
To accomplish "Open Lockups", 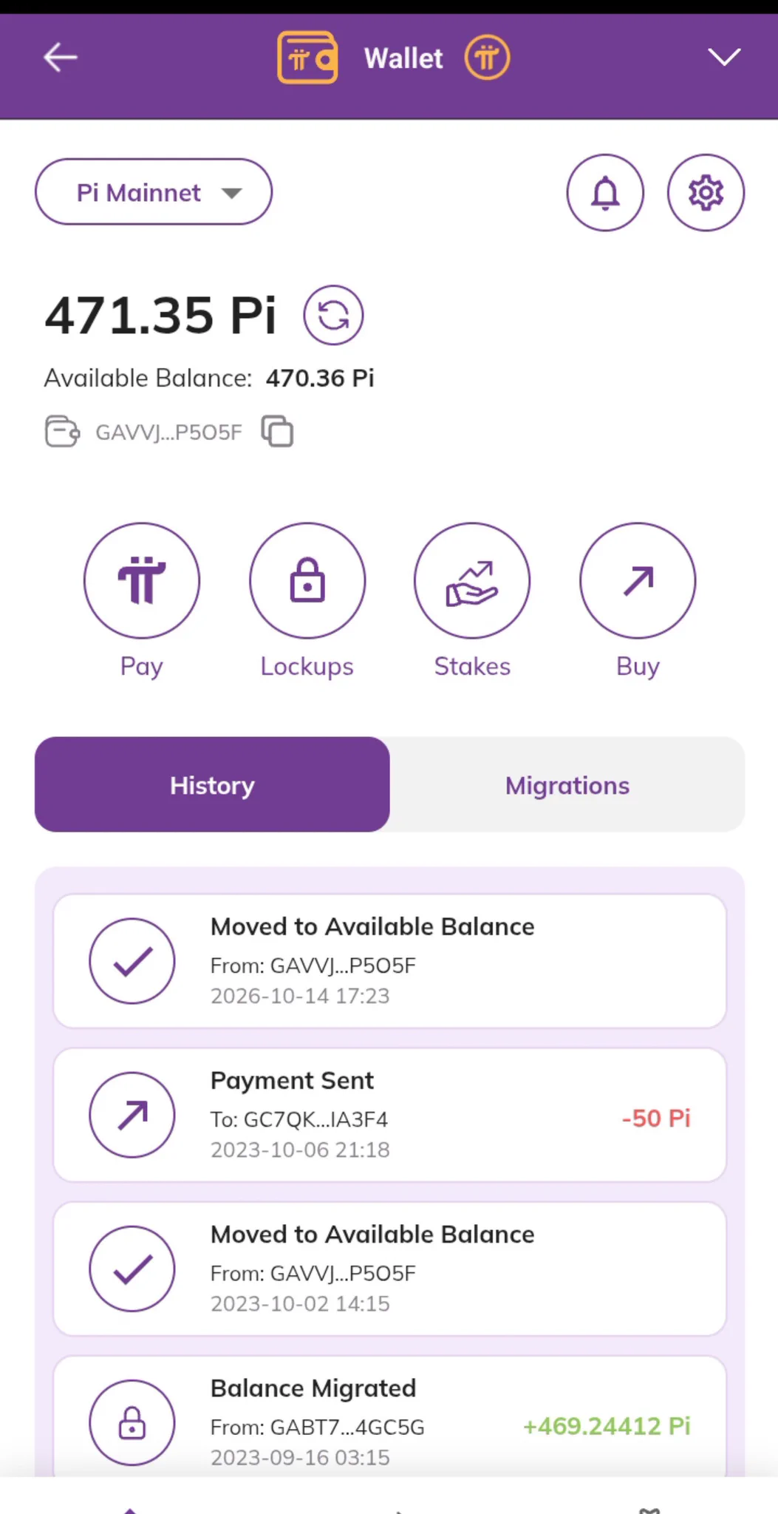I will [x=307, y=581].
